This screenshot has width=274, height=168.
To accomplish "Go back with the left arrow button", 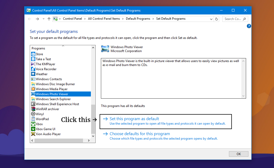I will 30,19.
